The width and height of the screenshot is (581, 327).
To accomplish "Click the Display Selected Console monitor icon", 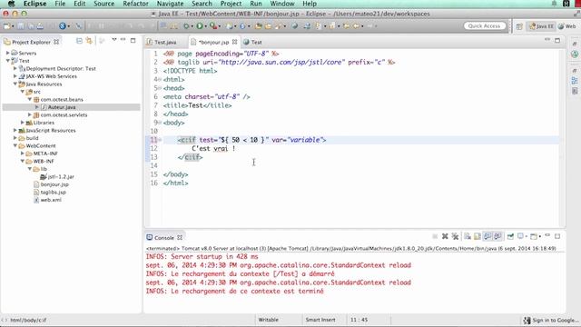I will 520,236.
